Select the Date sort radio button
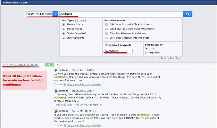 click(x=146, y=49)
